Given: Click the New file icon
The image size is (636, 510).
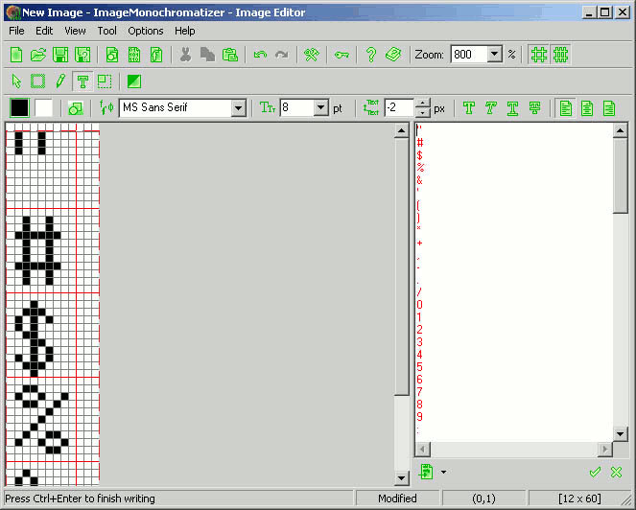Looking at the screenshot, I should click(16, 55).
